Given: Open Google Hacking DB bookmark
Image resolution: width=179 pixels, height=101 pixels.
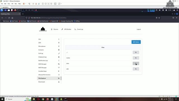Looking at the screenshot, I should tap(66, 21).
